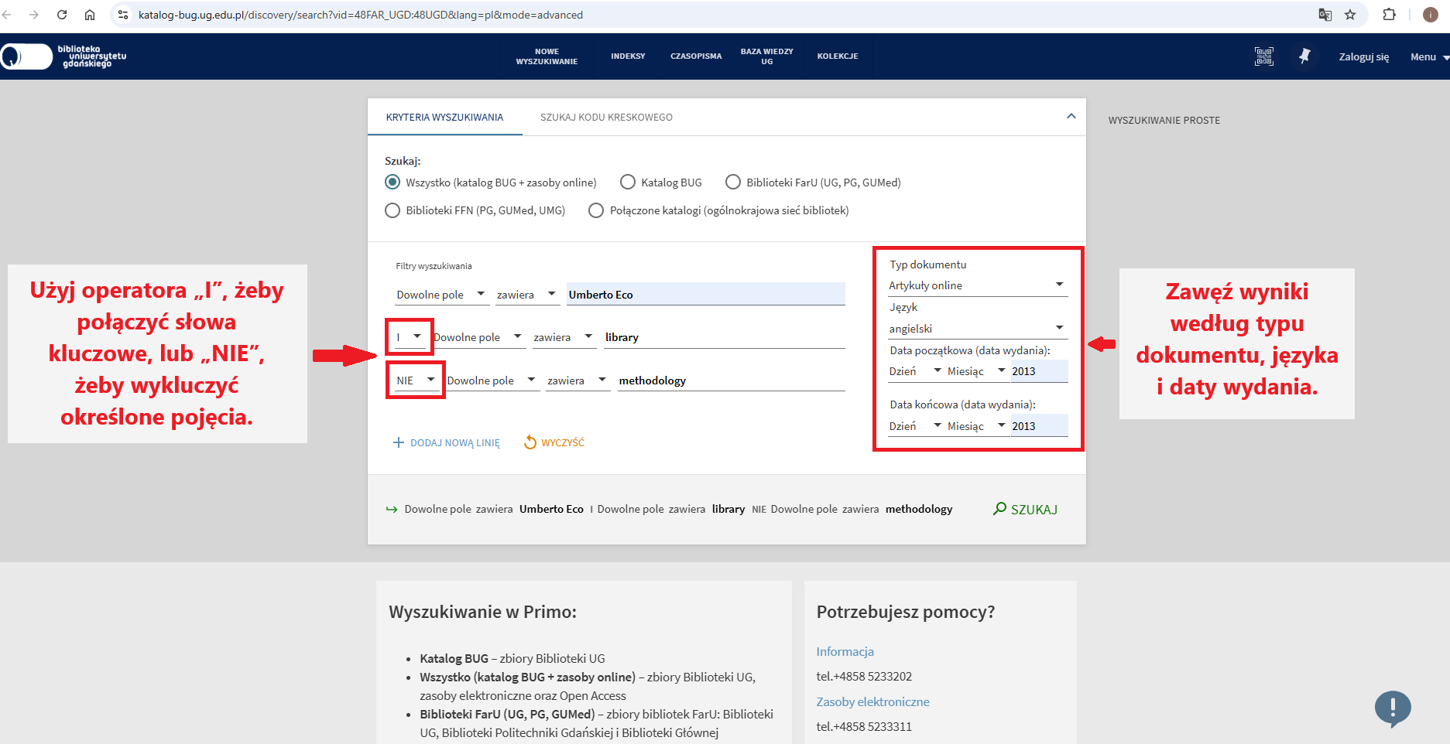Select the Katalog BUG radio option
1450x744 pixels.
628,183
